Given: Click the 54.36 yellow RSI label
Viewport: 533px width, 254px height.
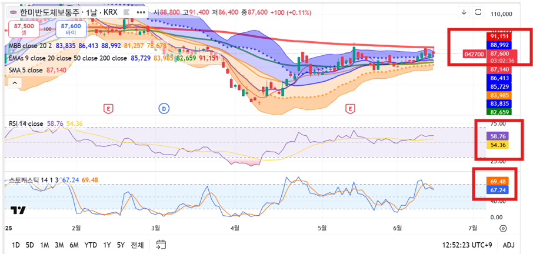Looking at the screenshot, I should coord(497,145).
